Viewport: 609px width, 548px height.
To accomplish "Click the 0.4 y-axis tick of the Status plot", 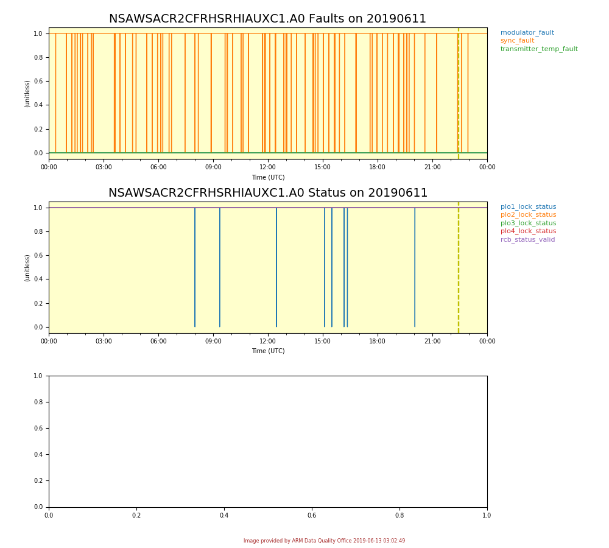I will click(38, 279).
